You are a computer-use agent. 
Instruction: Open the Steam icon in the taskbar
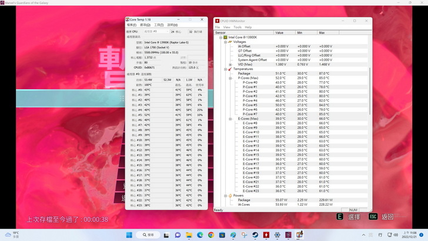pyautogui.click(x=256, y=235)
